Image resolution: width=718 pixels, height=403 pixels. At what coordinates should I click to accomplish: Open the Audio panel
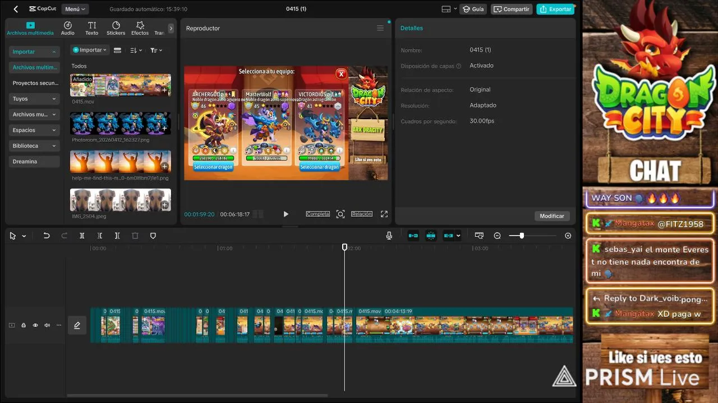click(x=68, y=28)
